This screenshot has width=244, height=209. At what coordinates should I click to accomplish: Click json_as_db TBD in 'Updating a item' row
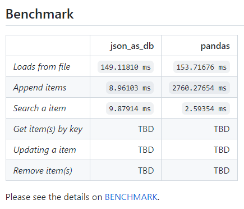[x=146, y=150]
